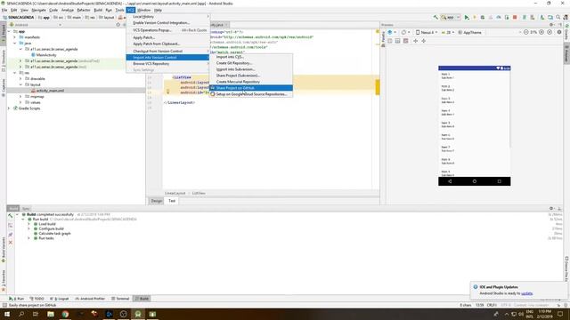Expand the mipmap folder
570x320 pixels.
20,97
